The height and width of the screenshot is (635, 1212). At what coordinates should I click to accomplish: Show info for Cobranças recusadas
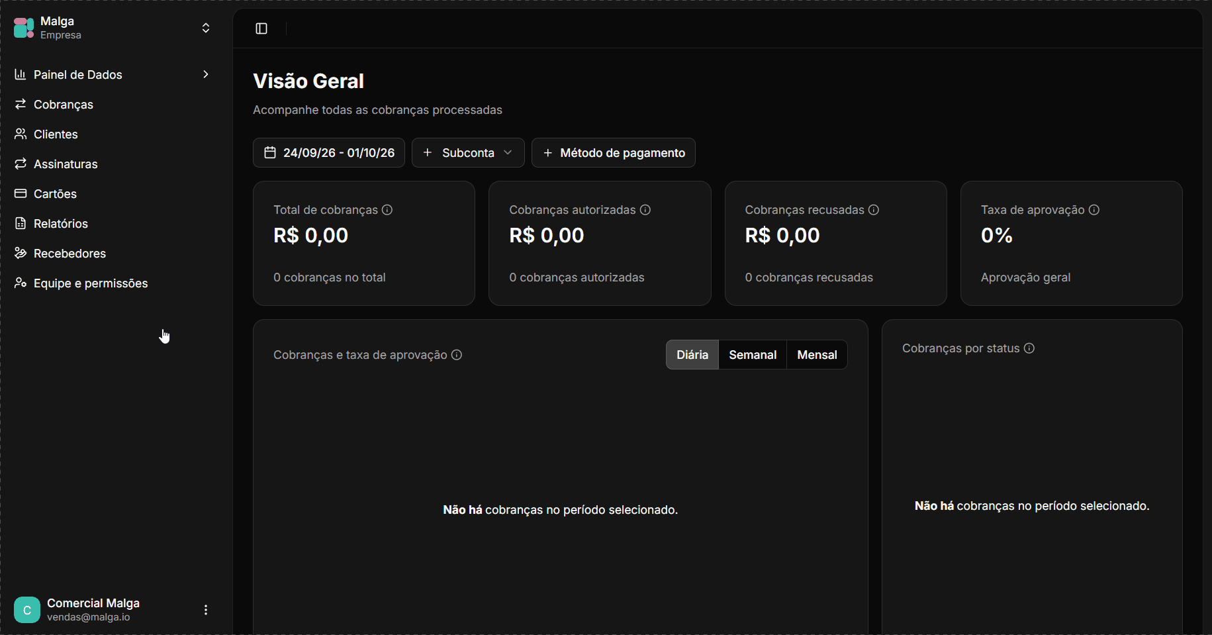click(x=874, y=210)
